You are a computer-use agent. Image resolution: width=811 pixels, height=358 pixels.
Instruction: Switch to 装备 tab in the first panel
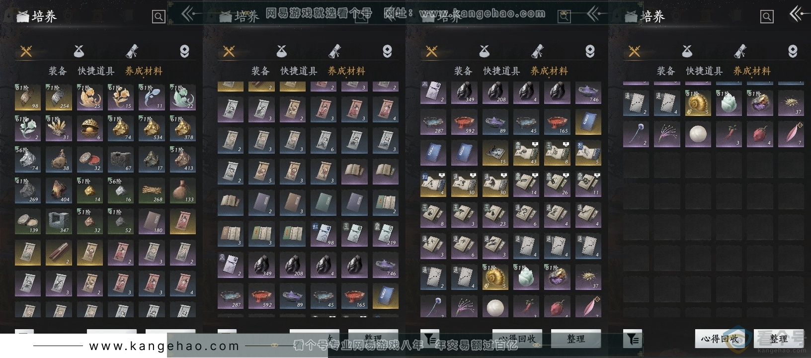point(58,71)
